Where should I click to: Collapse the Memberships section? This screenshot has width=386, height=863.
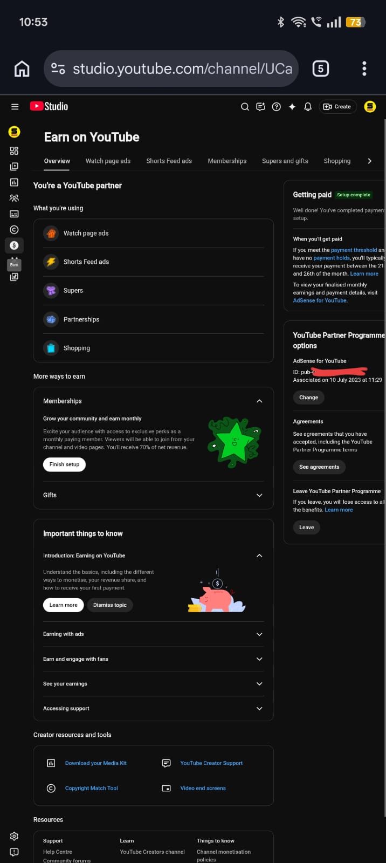point(259,401)
